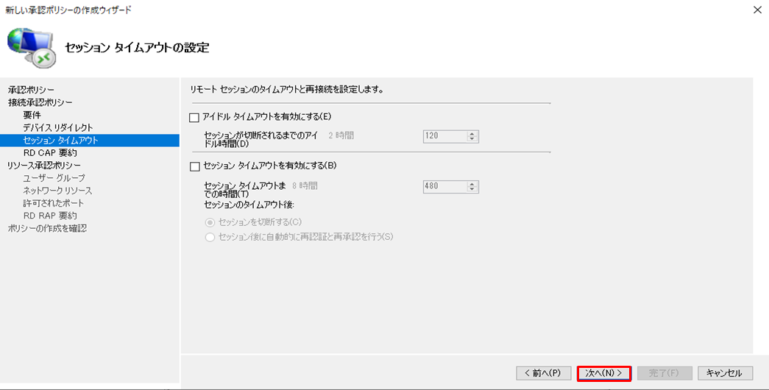Image resolution: width=769 pixels, height=390 pixels.
Task: Click the 8 時間 duration text
Action: (305, 186)
